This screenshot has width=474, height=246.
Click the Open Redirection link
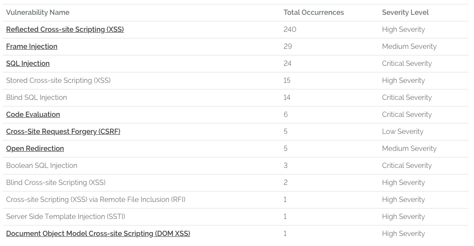point(35,149)
